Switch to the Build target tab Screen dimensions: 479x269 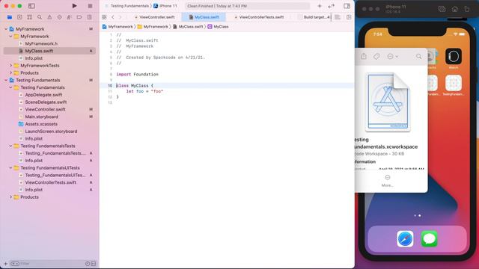[314, 17]
